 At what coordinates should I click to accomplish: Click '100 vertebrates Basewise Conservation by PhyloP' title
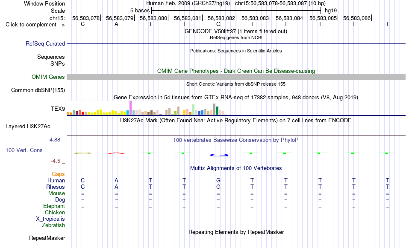(x=235, y=140)
